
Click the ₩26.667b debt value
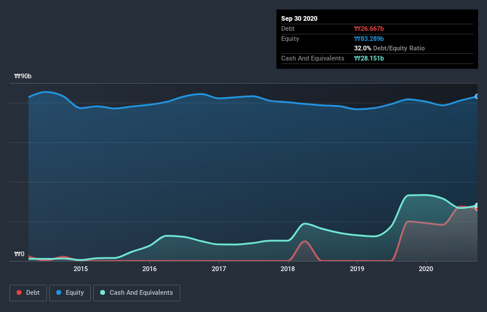pos(369,29)
